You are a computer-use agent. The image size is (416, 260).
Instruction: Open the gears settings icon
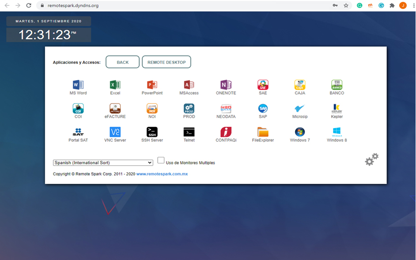tap(371, 160)
